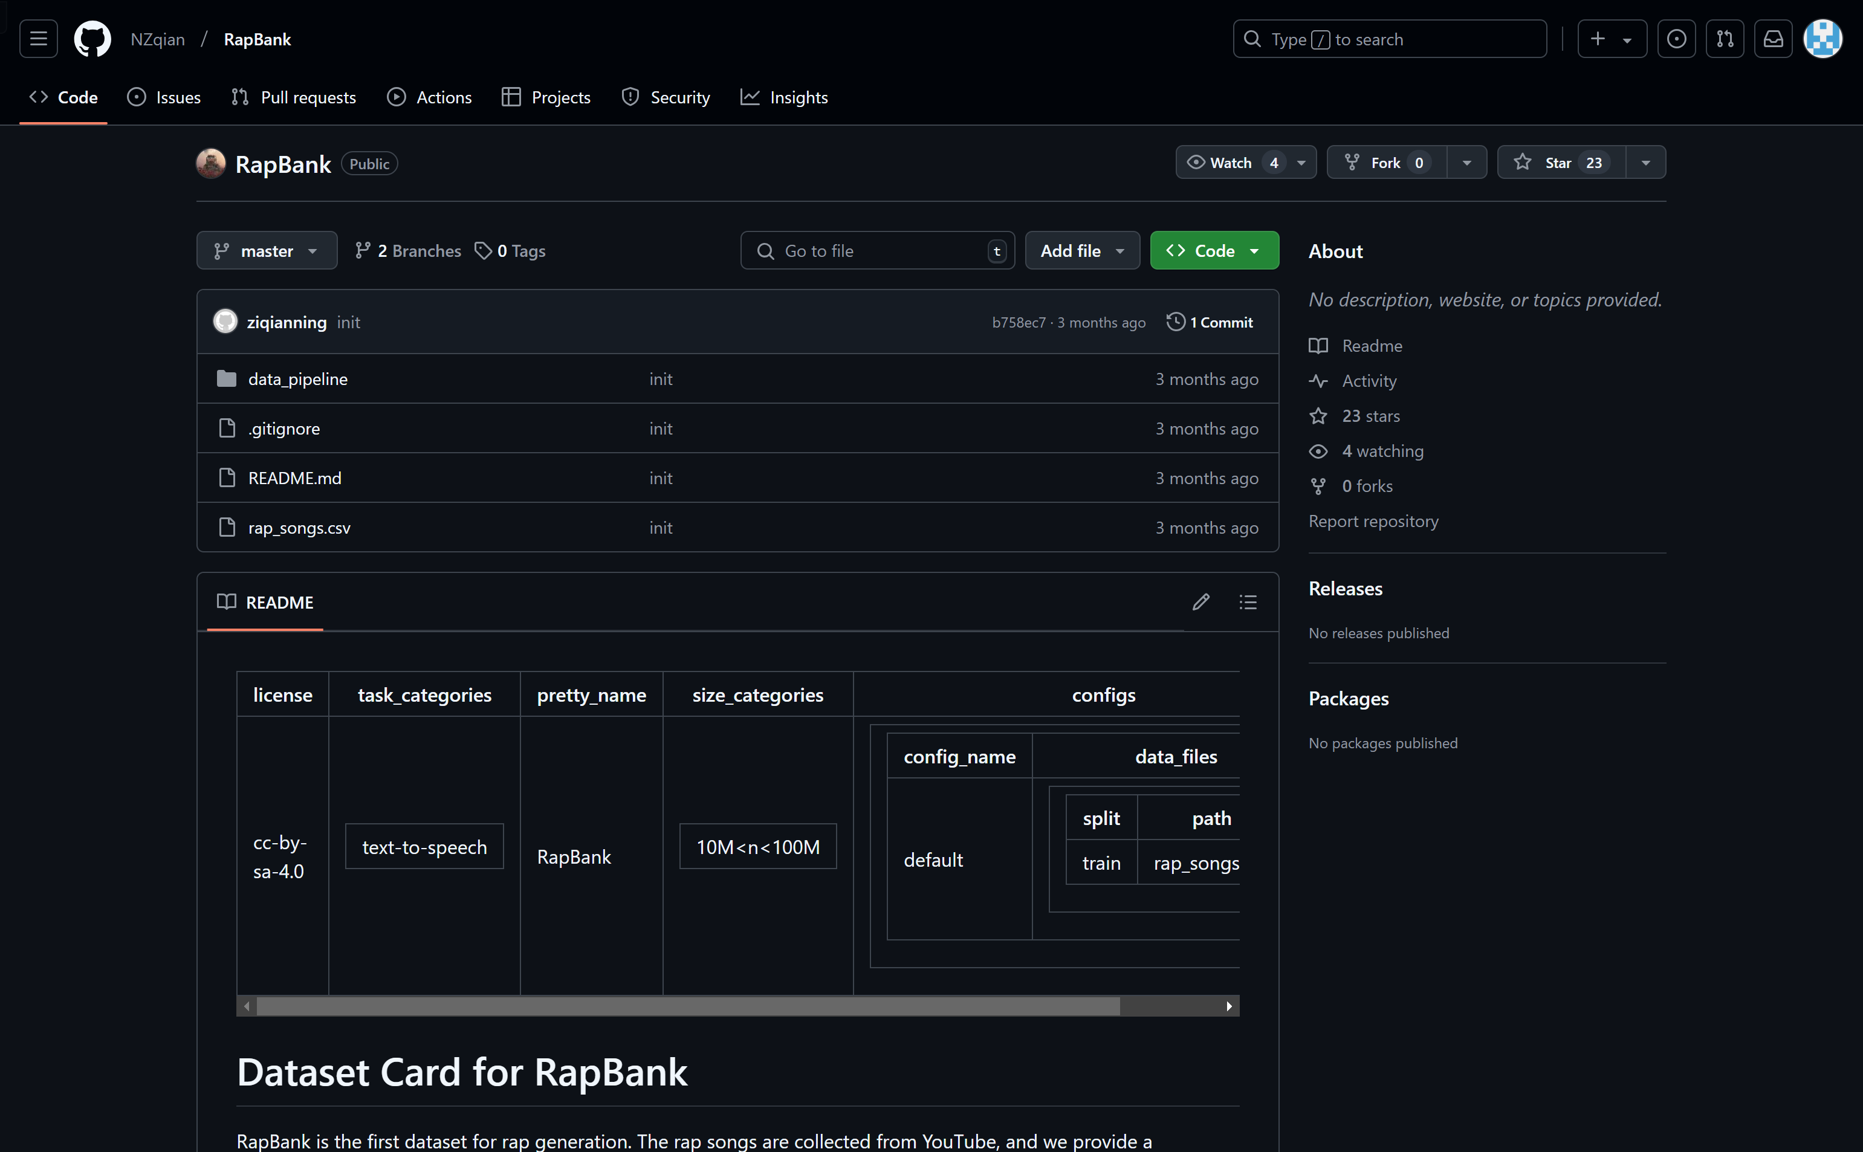
Task: Open the Releases section heading
Action: click(x=1345, y=588)
